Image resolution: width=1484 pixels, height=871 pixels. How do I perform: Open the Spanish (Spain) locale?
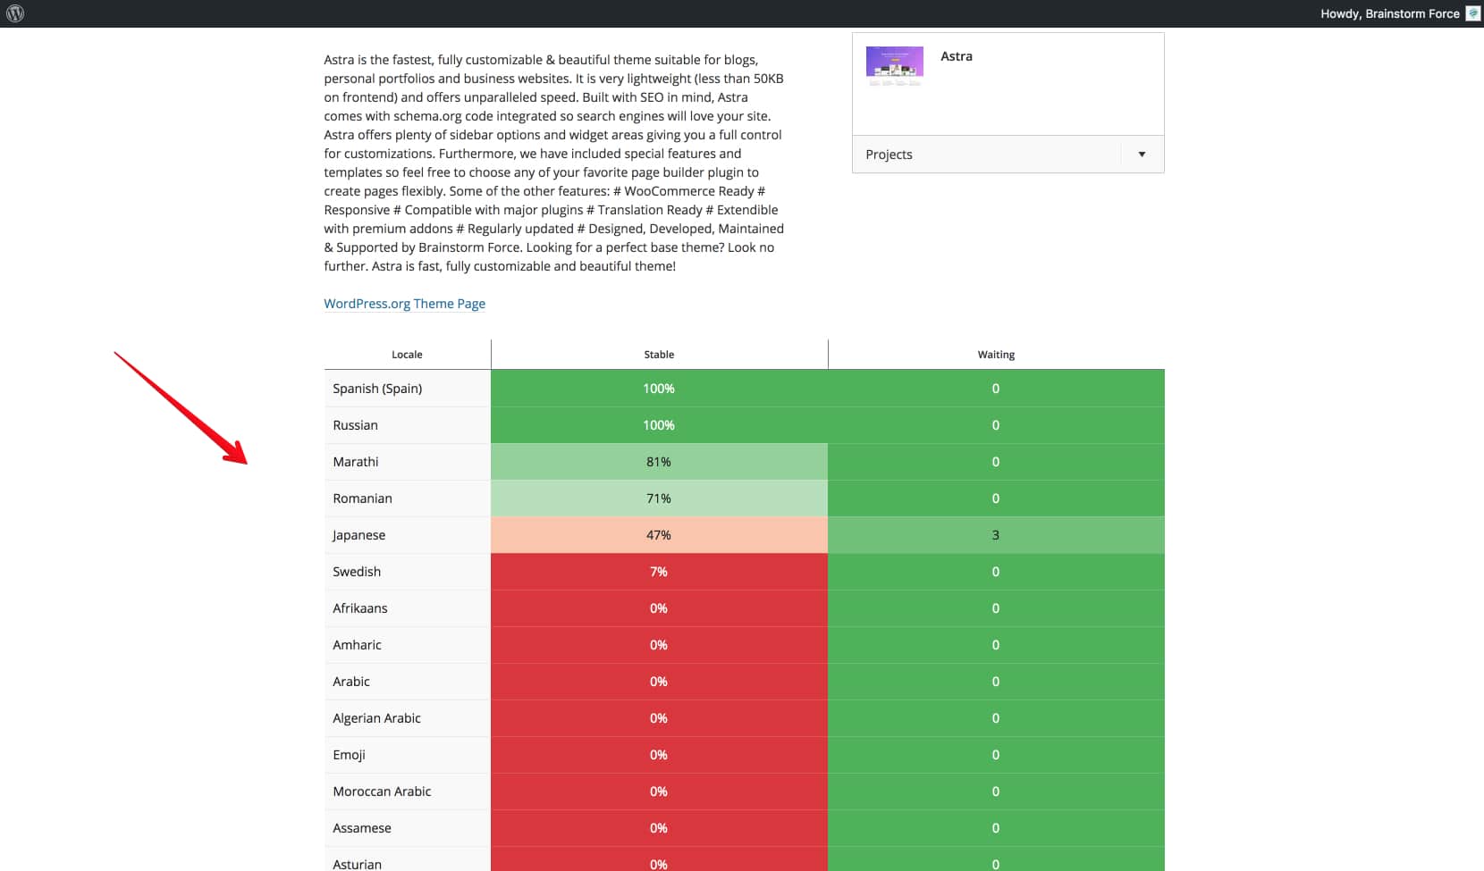377,389
